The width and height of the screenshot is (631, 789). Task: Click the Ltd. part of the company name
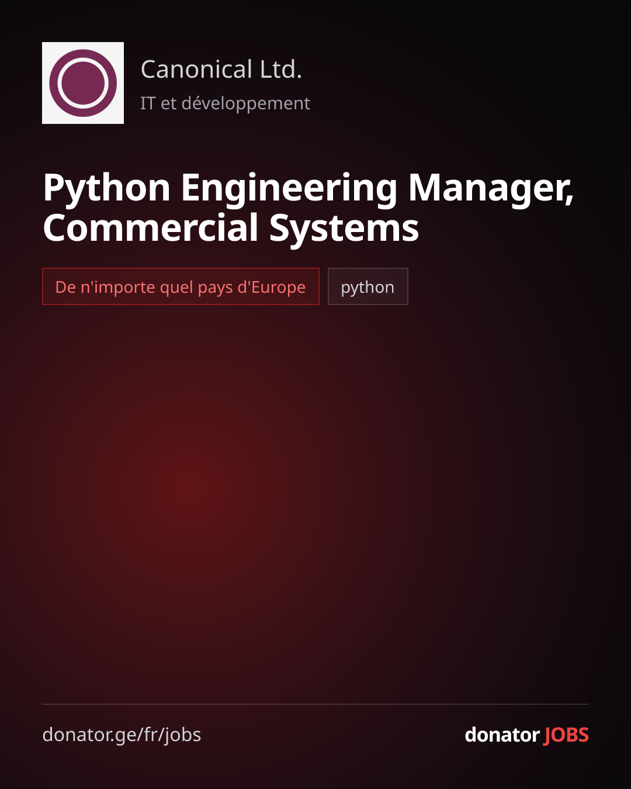click(x=281, y=70)
